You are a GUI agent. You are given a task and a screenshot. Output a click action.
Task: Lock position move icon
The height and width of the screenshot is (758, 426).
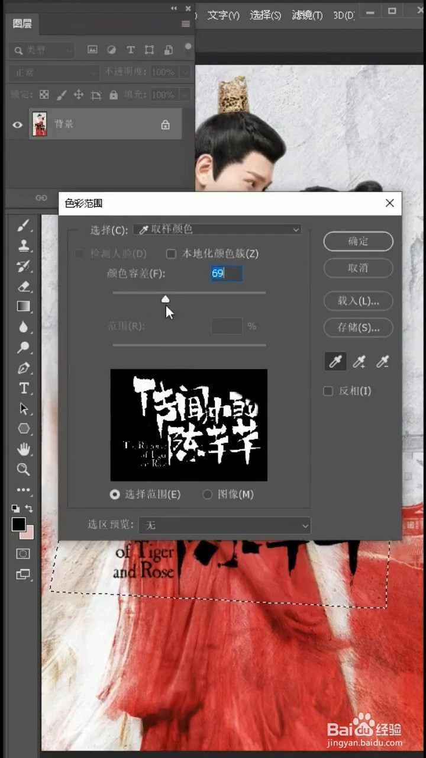coord(78,95)
